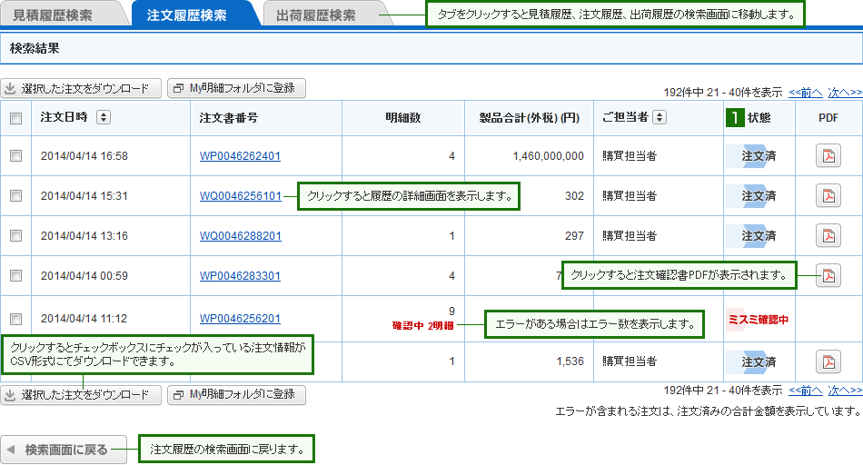The image size is (863, 465).
Task: Sort by ご担当者 using the sort arrows
Action: 660,117
